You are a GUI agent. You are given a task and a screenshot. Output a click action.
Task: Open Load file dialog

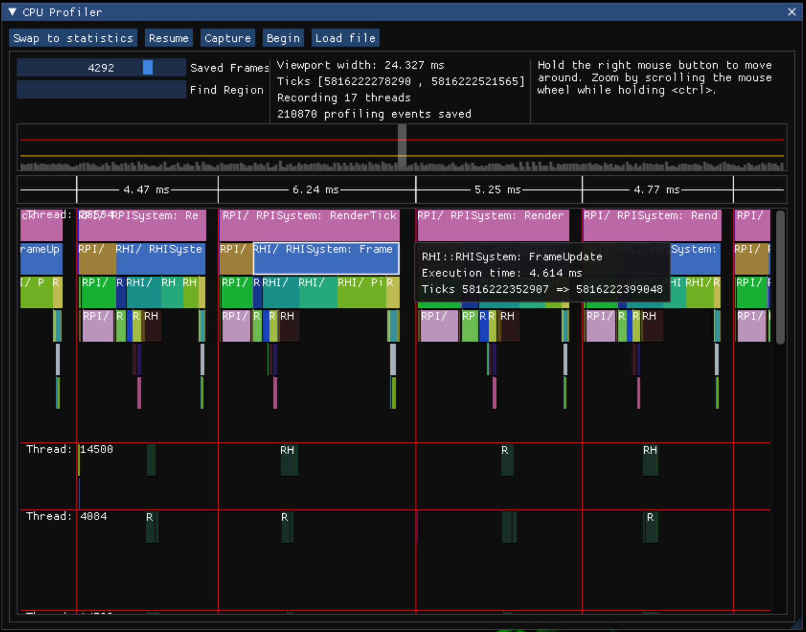point(344,38)
